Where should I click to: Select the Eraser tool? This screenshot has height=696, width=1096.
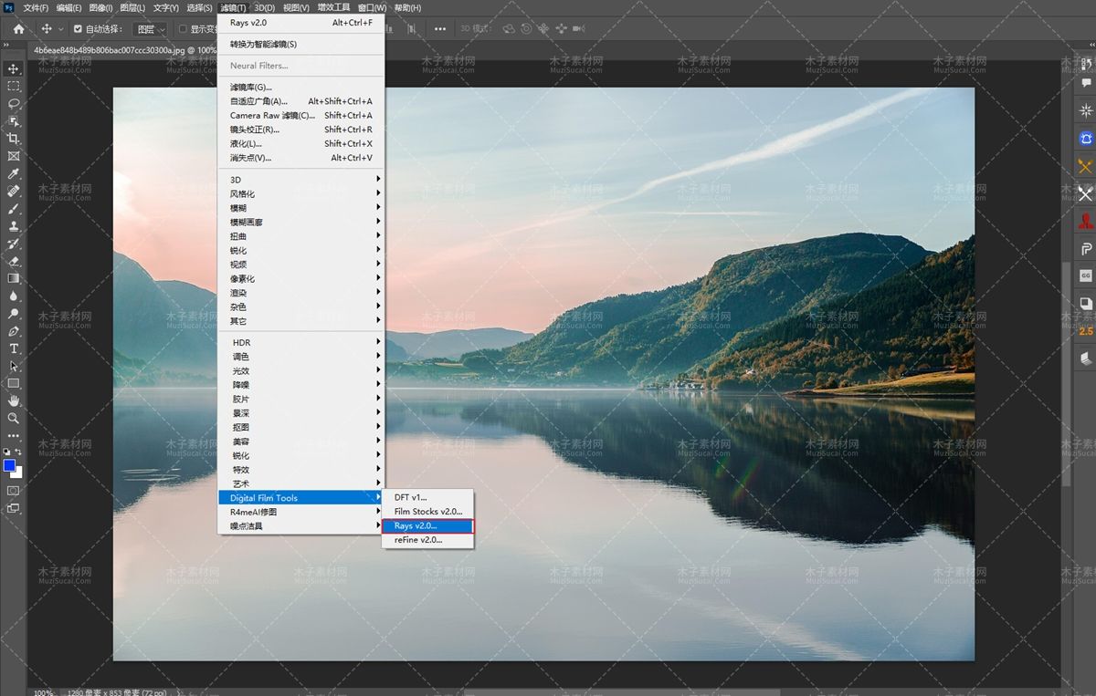(x=14, y=261)
